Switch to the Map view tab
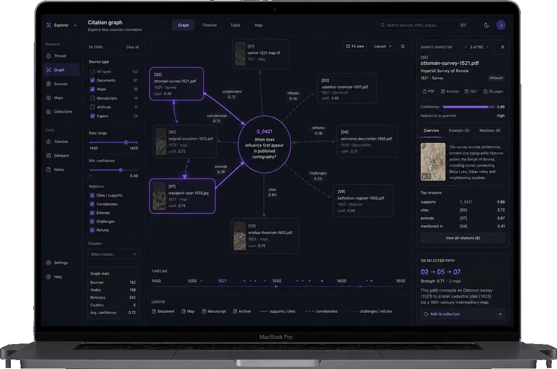 coord(258,25)
